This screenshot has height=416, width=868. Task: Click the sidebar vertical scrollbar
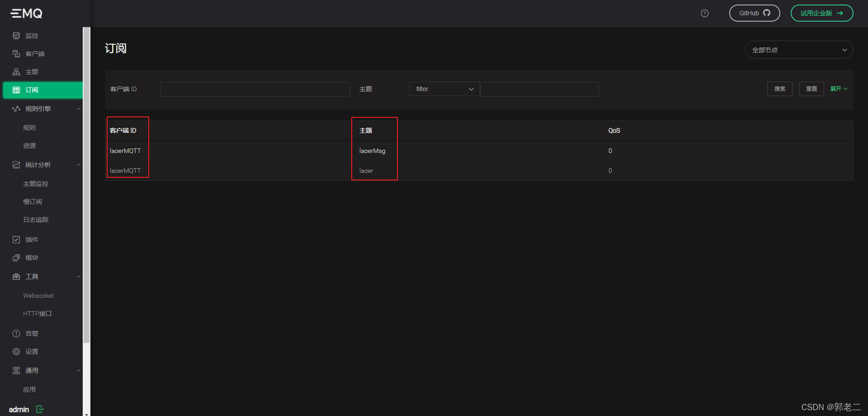(86, 185)
